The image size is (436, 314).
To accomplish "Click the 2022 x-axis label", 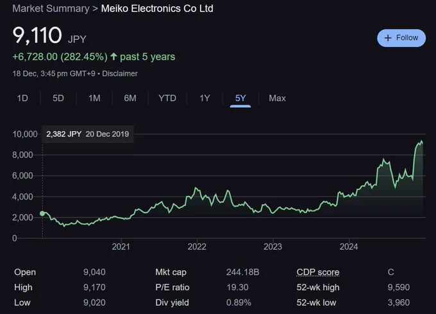I will pyautogui.click(x=197, y=247).
